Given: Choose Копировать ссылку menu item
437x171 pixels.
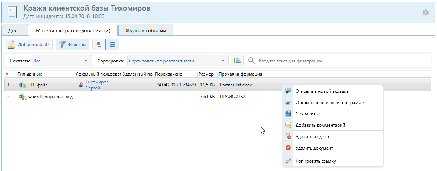Looking at the screenshot, I should tap(333, 161).
